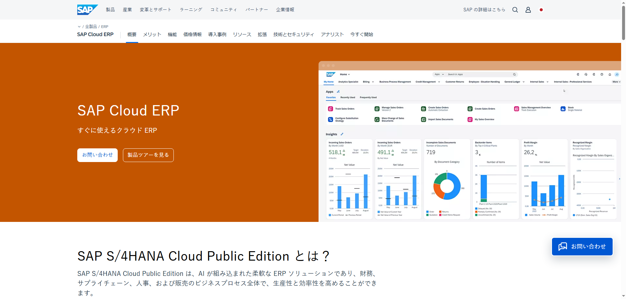Select the 今すぐ開始 tab
The height and width of the screenshot is (299, 626).
coord(362,34)
